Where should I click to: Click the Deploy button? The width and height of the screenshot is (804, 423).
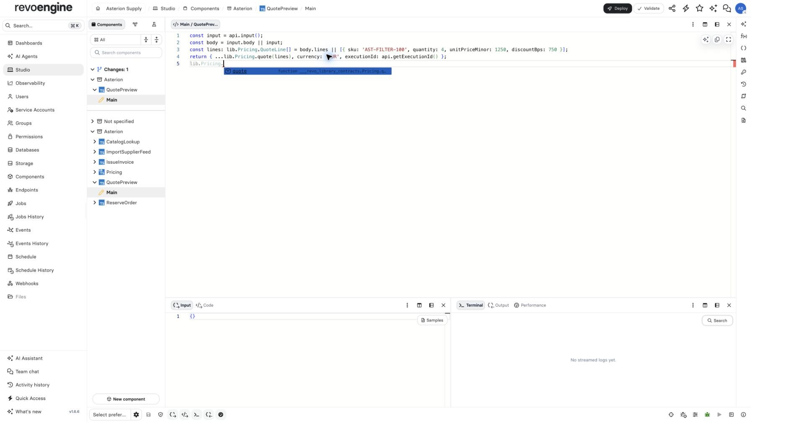[x=617, y=8]
